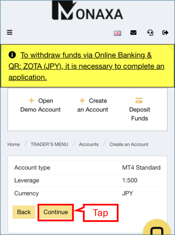Click the Deposit Funds card icon
This screenshot has height=235, width=175.
[x=139, y=101]
